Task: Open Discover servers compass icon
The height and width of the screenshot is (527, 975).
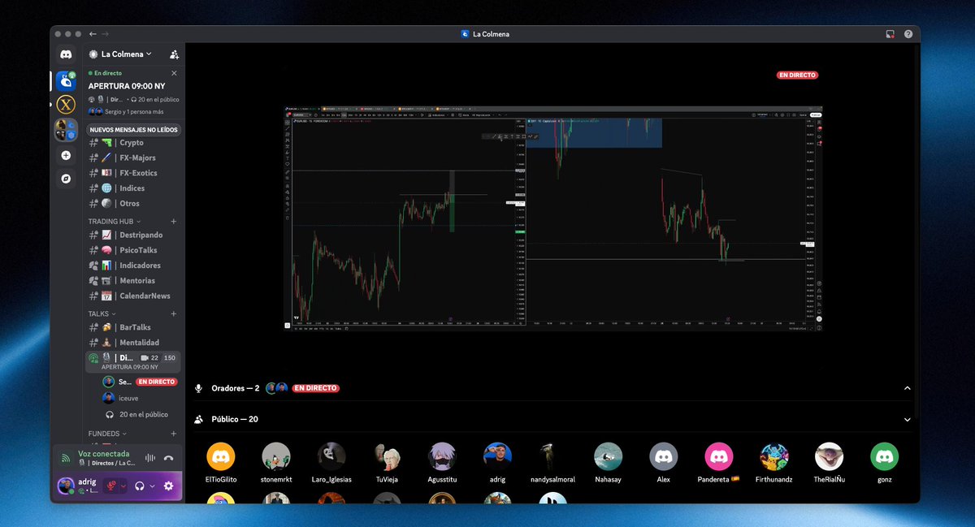Action: tap(66, 177)
